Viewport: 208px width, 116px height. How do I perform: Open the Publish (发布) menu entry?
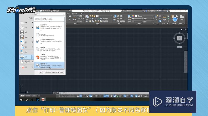click(x=26, y=52)
